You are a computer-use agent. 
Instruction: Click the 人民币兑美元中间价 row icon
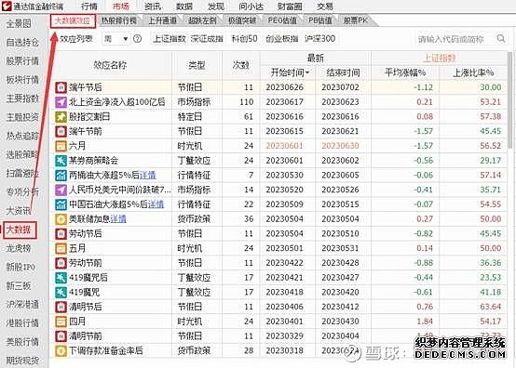coord(61,190)
